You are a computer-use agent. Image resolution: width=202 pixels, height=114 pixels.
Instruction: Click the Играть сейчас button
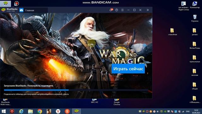pyautogui.click(x=128, y=69)
